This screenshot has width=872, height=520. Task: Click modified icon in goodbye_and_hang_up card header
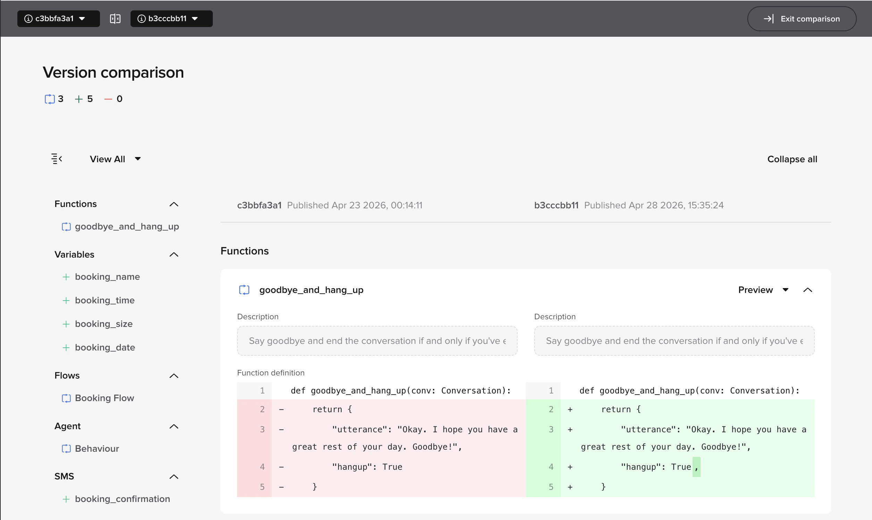tap(244, 290)
